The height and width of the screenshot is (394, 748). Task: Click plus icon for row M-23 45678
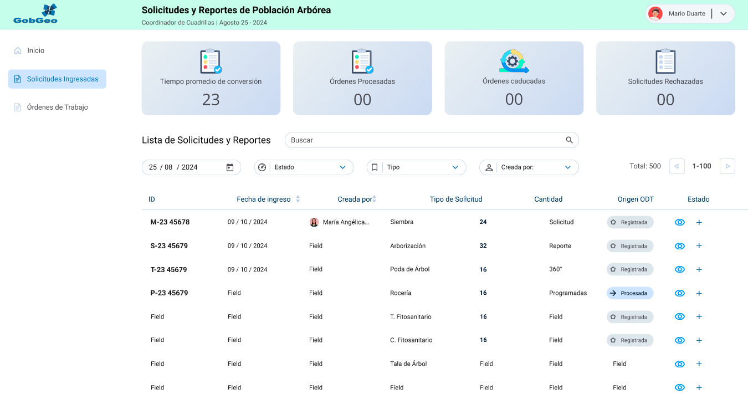[x=699, y=222]
